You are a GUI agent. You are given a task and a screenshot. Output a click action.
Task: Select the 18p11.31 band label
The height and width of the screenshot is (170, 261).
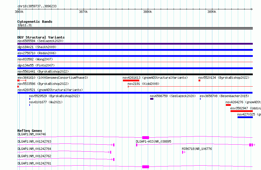pos(25,25)
